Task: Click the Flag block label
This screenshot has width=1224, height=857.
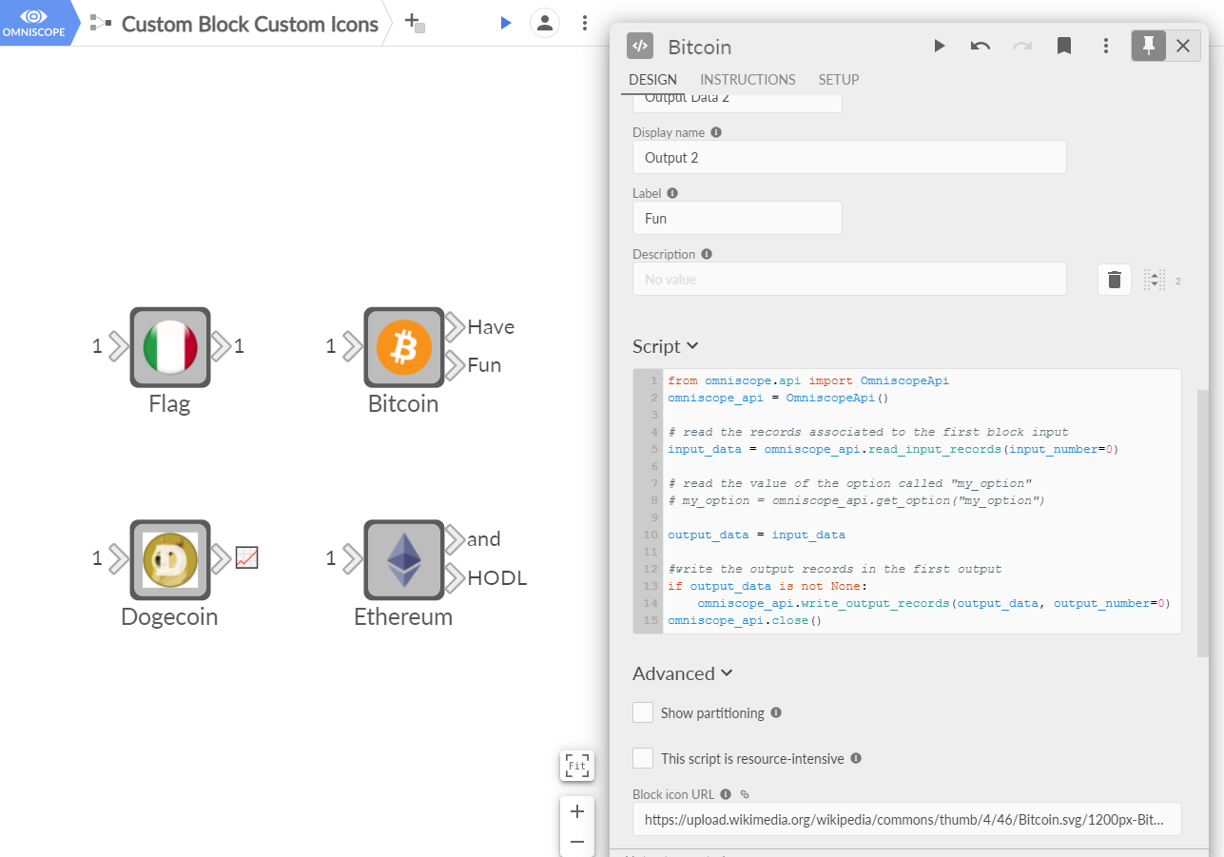Action: click(x=169, y=403)
